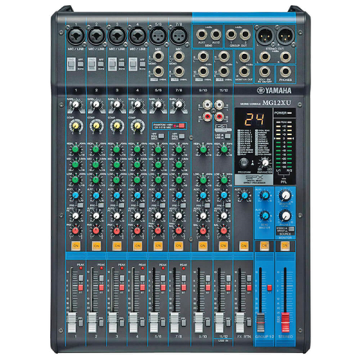The height and width of the screenshot is (360, 360).
Task: Toggle channel 1 PAD switch
Action: [x=71, y=64]
